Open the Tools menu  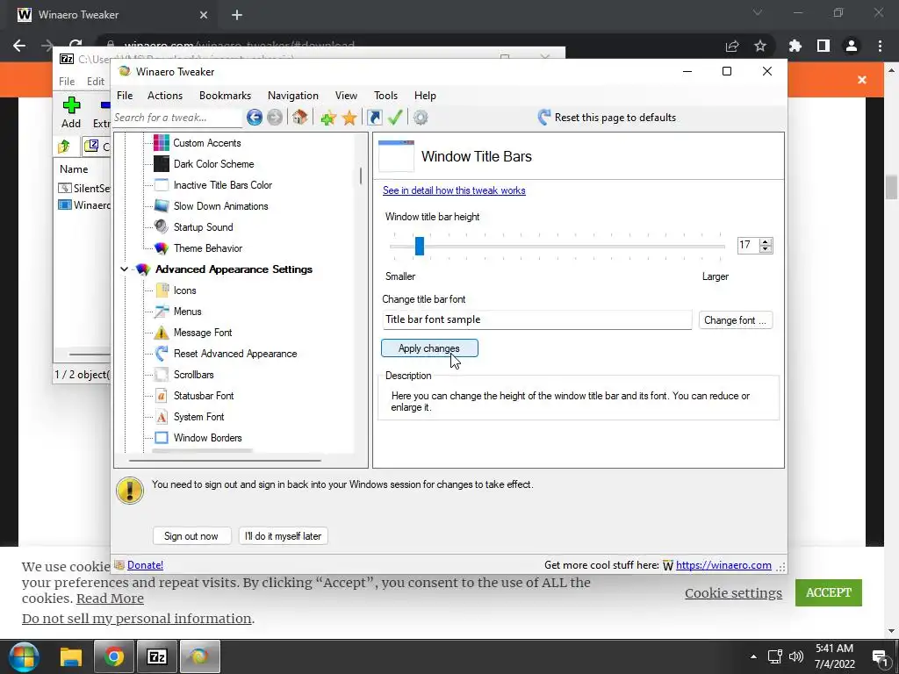tap(386, 96)
